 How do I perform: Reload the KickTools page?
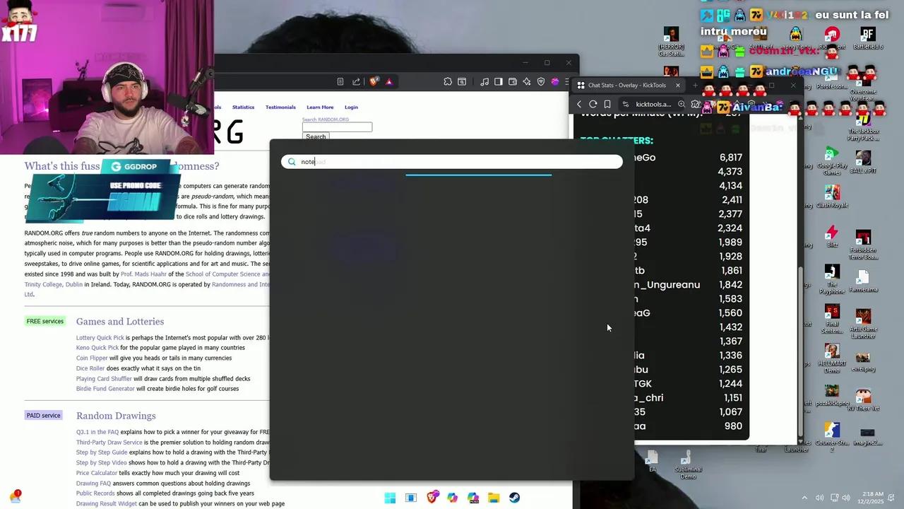coord(593,105)
